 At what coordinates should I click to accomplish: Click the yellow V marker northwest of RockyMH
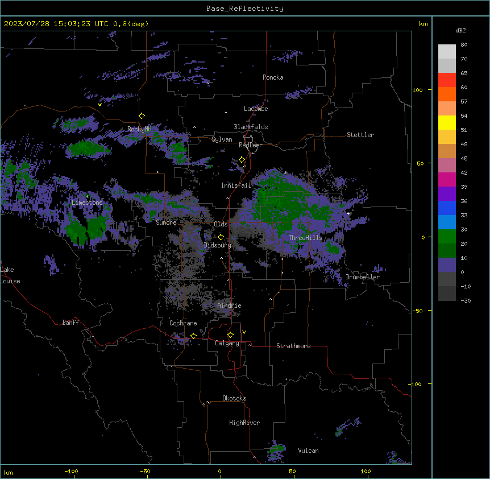(99, 105)
